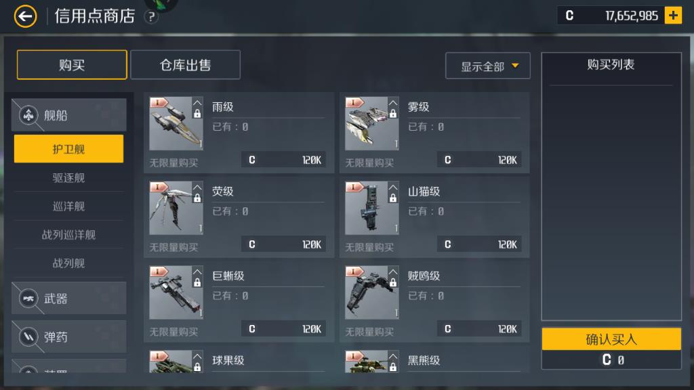Click the 武器 weapon category icon
The width and height of the screenshot is (694, 390).
28,299
